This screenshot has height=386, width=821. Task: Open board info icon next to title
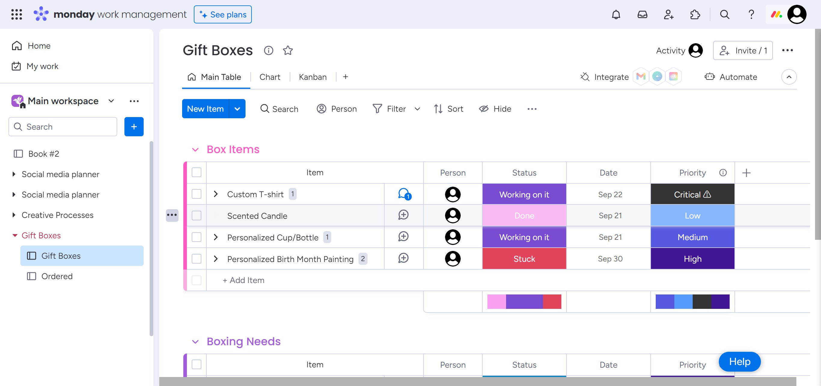coord(268,50)
